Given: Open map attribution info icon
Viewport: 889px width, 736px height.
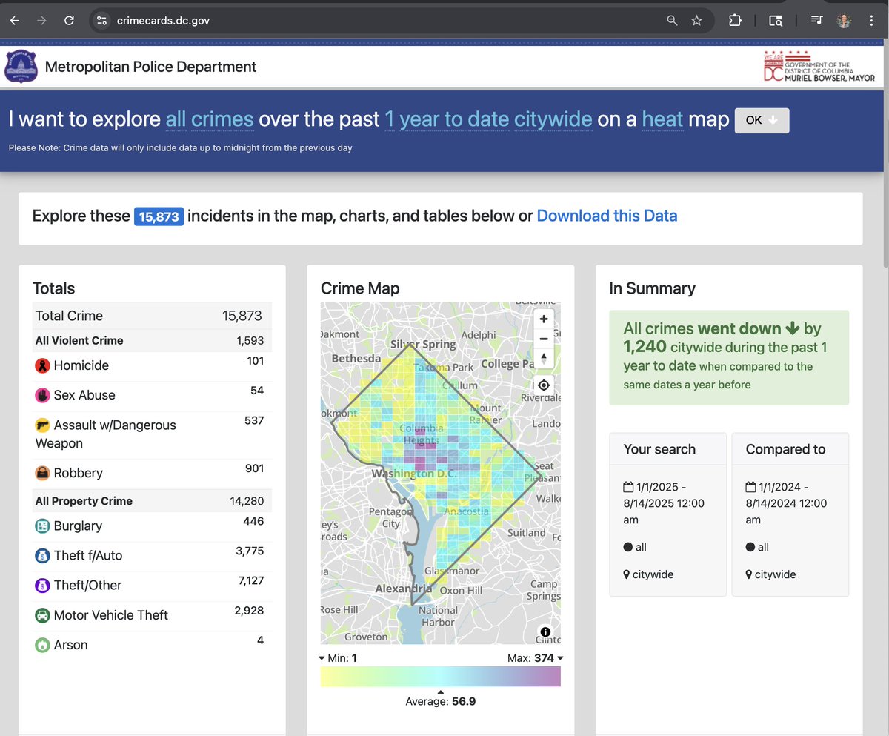Looking at the screenshot, I should click(546, 631).
